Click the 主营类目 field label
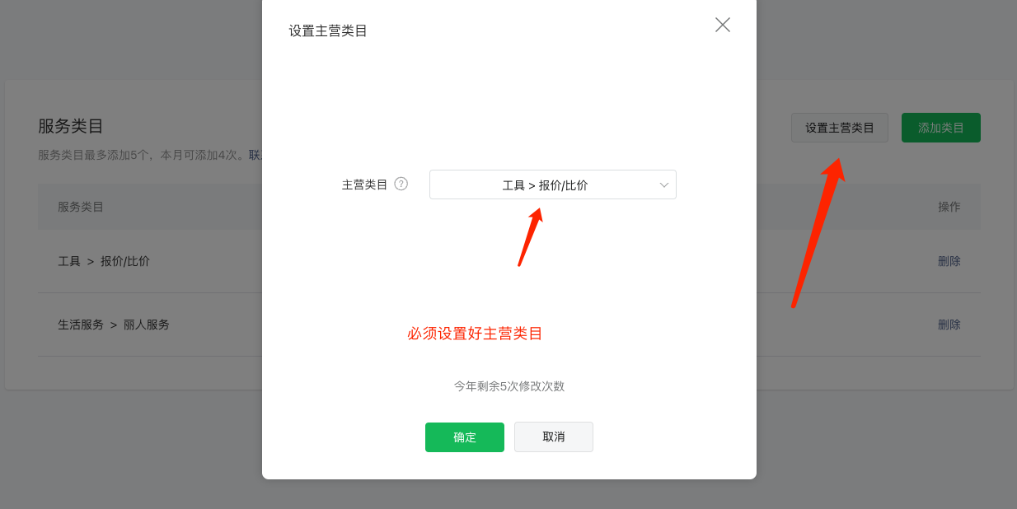Viewport: 1017px width, 509px height. click(x=365, y=184)
